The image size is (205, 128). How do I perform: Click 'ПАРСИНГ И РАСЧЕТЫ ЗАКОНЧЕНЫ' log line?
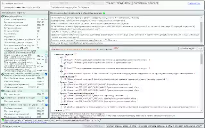tap(66, 32)
